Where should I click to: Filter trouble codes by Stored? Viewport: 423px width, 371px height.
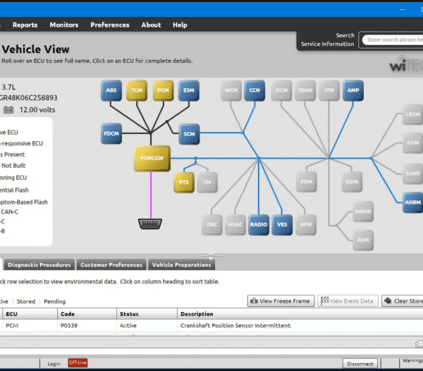click(26, 301)
